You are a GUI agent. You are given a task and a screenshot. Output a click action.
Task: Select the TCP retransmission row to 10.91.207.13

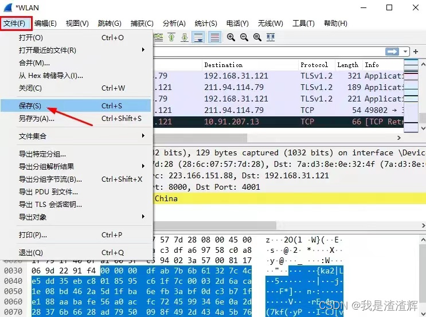279,122
